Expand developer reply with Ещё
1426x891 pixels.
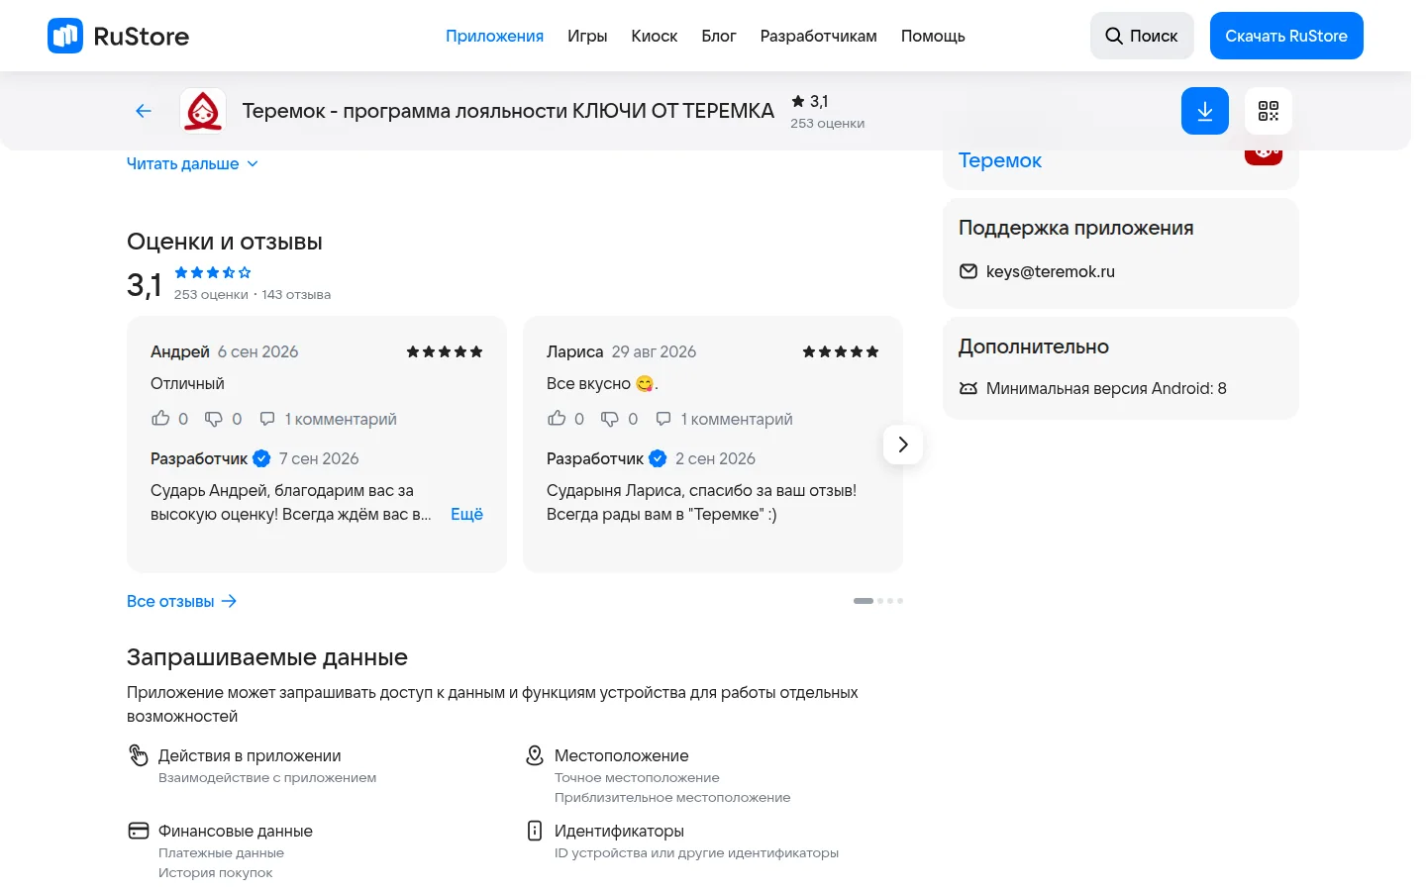466,514
